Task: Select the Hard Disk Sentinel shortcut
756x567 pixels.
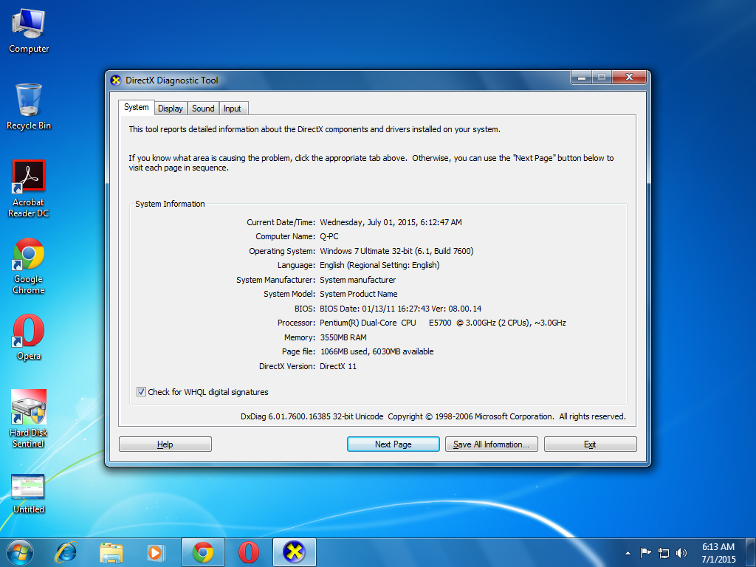Action: (29, 419)
